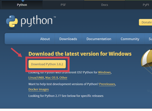Image resolution: width=152 pixels, height=111 pixels.
Task: Follow the Linux/UNIX link
Action: pyautogui.click(x=36, y=78)
